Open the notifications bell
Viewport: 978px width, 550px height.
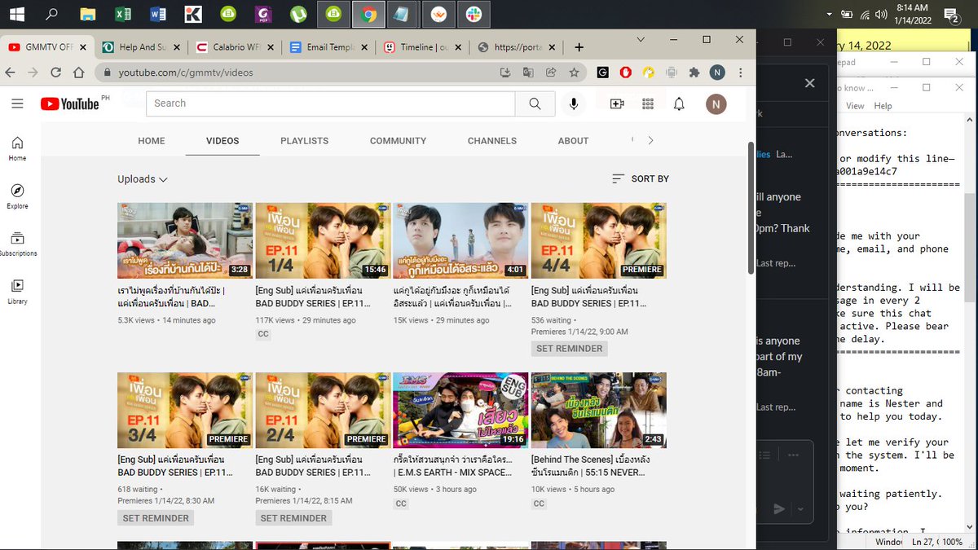(679, 103)
